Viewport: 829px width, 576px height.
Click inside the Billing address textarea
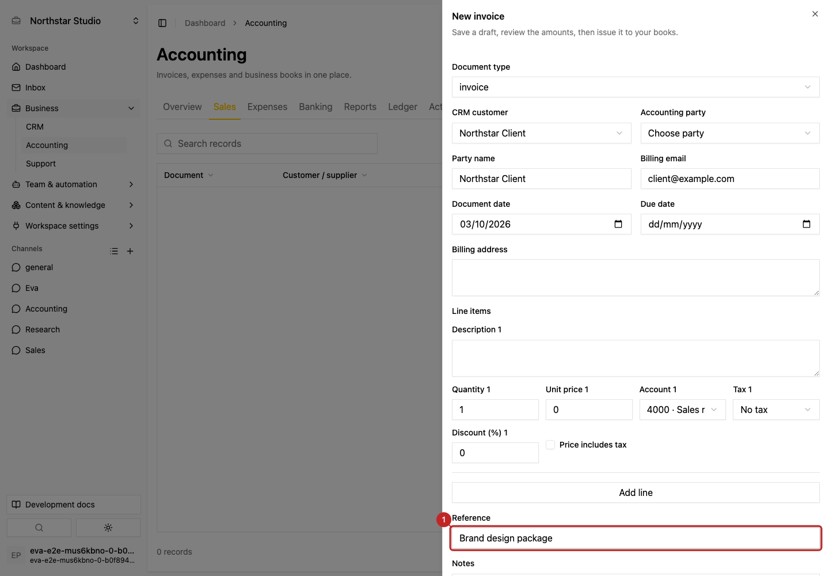click(x=636, y=278)
